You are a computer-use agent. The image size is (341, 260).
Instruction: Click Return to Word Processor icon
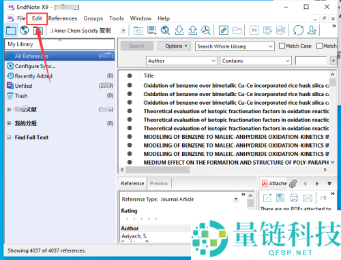(280, 30)
